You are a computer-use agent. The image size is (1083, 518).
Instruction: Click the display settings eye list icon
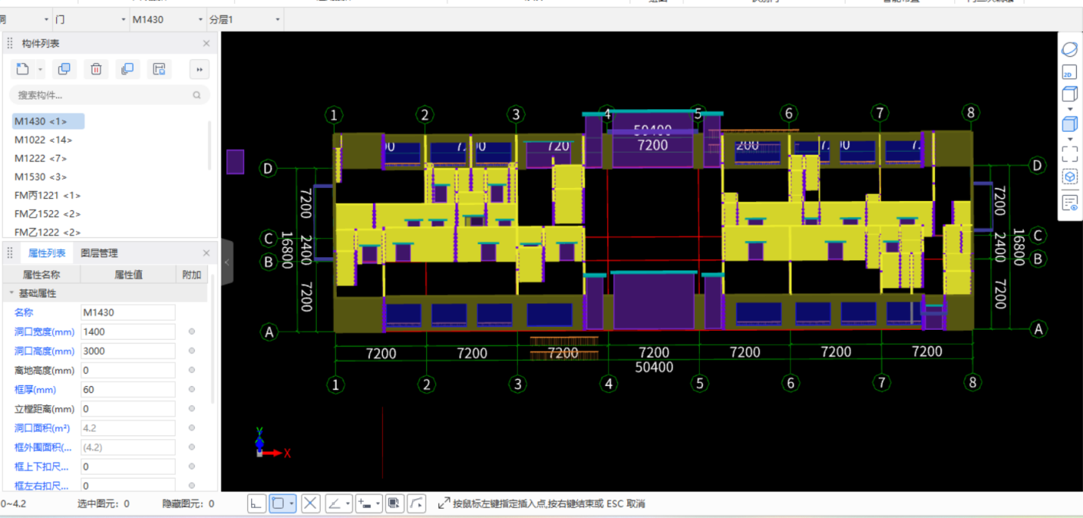(x=1069, y=203)
